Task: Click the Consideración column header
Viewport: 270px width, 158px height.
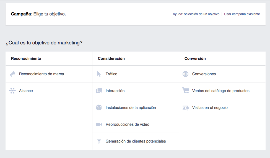Action: 111,58
